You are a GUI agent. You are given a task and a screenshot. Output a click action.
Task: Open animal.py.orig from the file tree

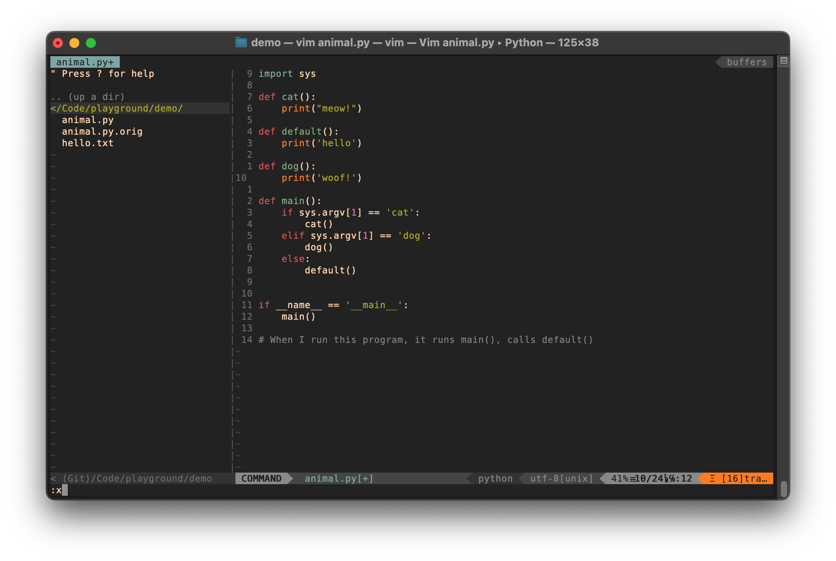coord(102,131)
